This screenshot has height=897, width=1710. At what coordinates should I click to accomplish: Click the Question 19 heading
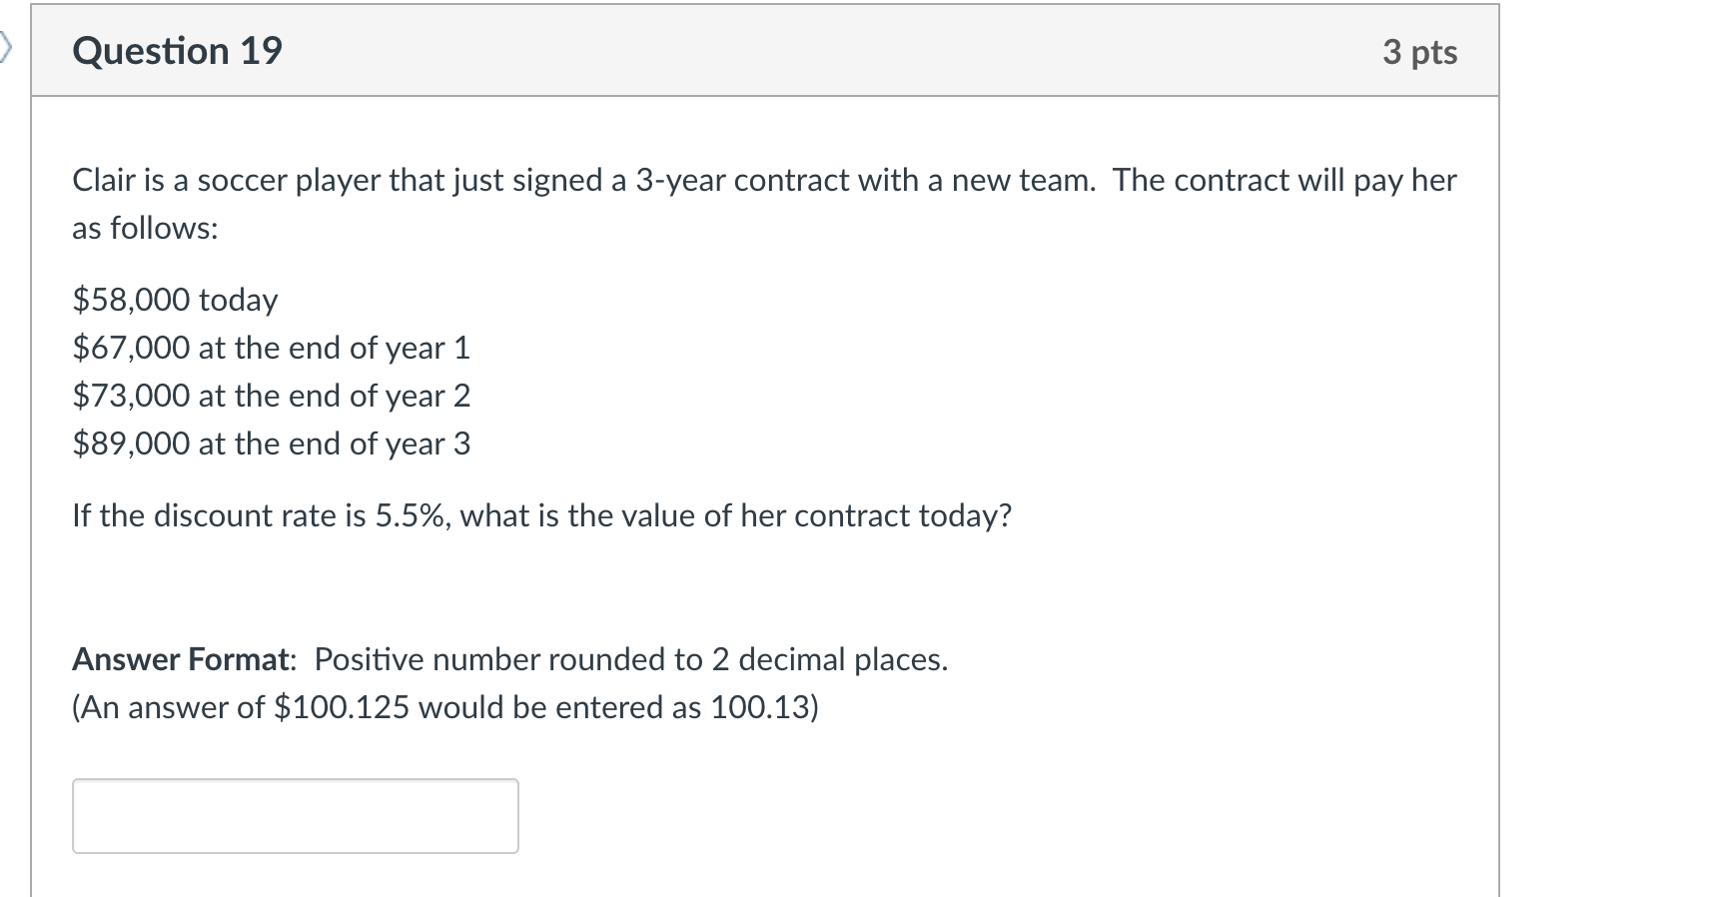(x=178, y=51)
